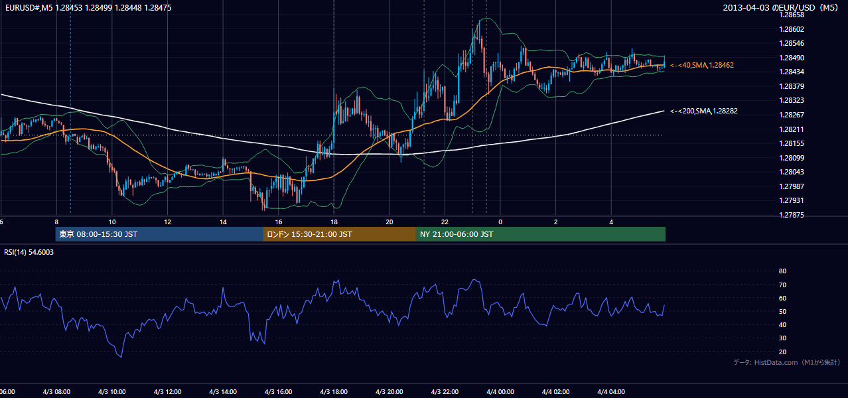Click the 40 SMA 1.28462 label
The width and height of the screenshot is (848, 398).
(x=702, y=65)
